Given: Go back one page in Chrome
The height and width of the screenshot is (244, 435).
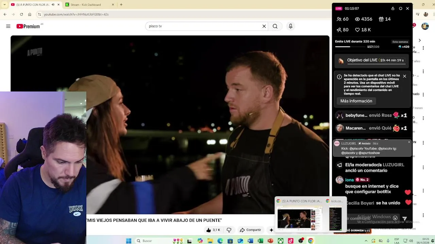Looking at the screenshot, I should tap(5, 14).
